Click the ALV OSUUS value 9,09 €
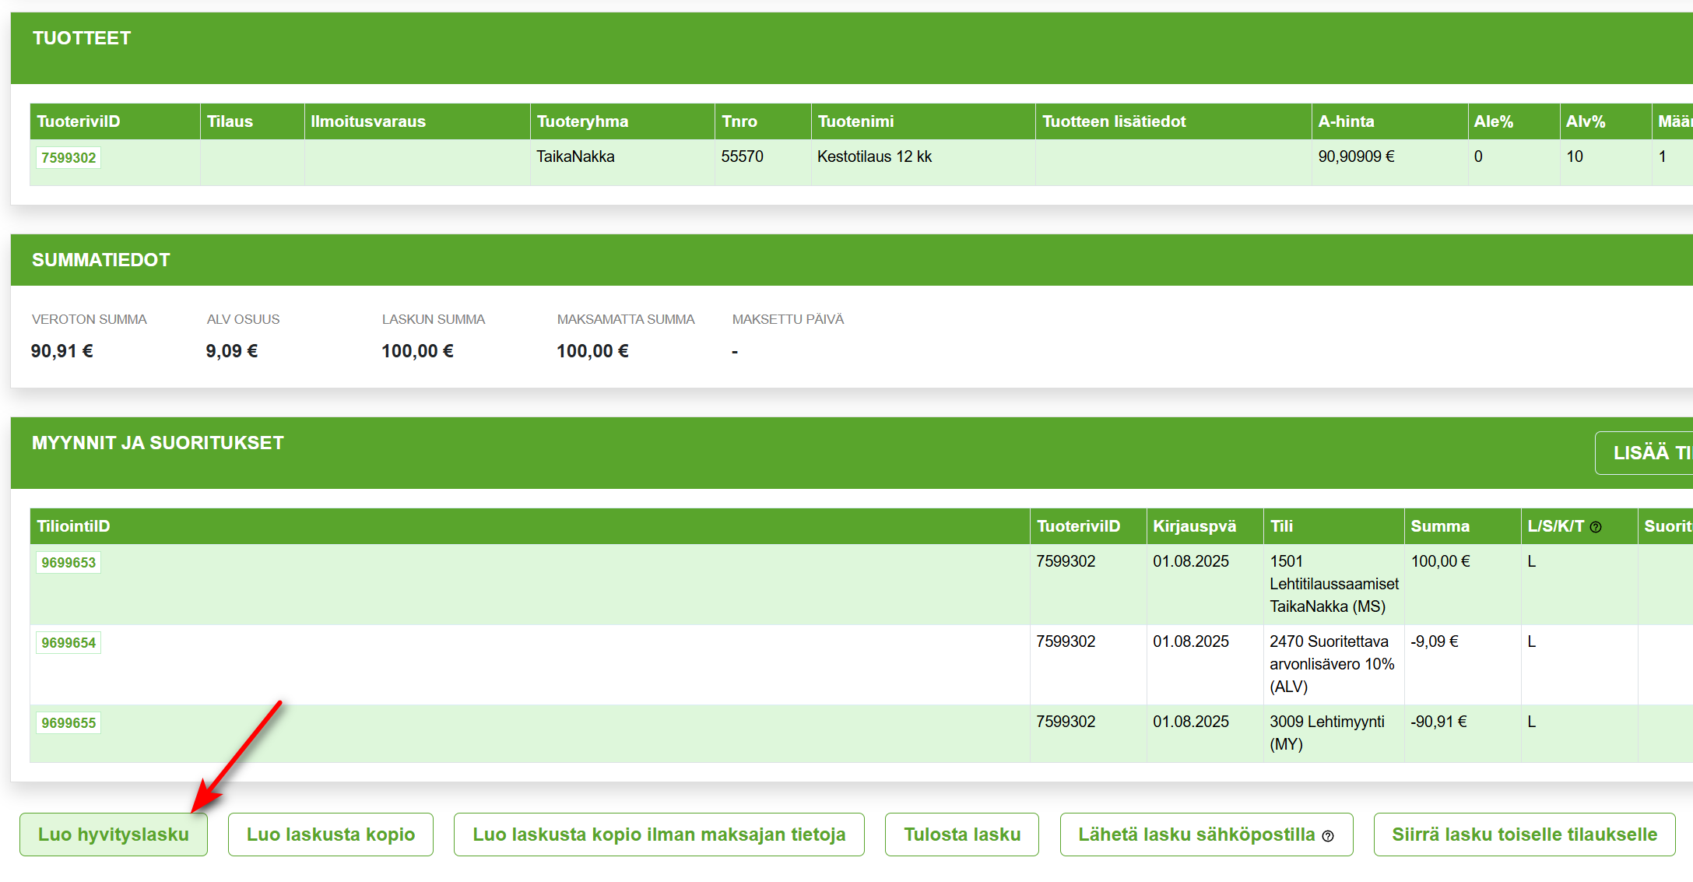The width and height of the screenshot is (1693, 882). [x=231, y=351]
